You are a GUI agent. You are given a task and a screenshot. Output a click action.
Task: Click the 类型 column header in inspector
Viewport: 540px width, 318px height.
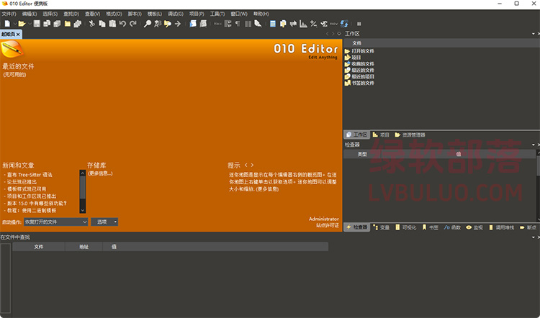pos(362,155)
